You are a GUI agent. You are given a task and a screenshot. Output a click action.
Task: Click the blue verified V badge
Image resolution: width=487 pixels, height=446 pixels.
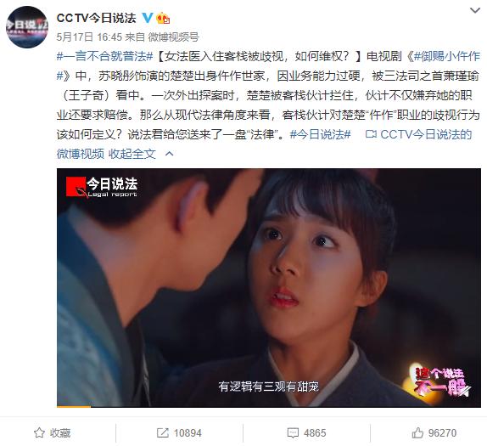point(148,18)
